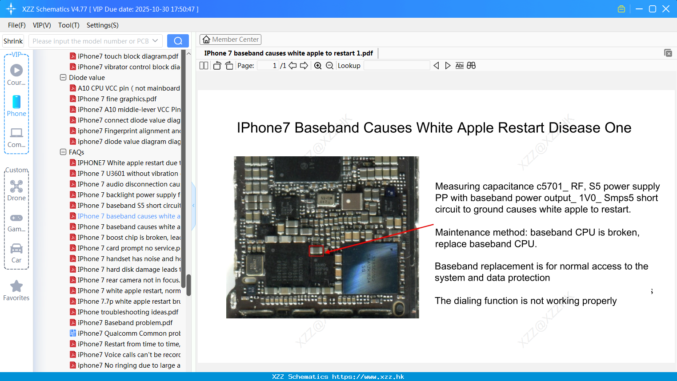677x381 pixels.
Task: Open iPhone7 connect diode value diagram
Action: (x=125, y=120)
